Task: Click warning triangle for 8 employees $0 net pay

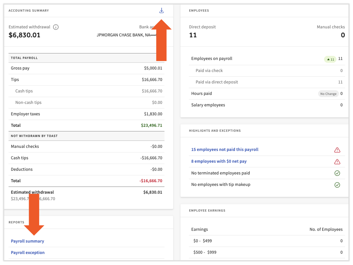Action: pyautogui.click(x=337, y=162)
